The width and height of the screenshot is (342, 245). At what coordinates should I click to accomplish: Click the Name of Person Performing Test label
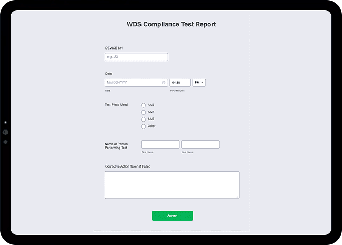116,146
